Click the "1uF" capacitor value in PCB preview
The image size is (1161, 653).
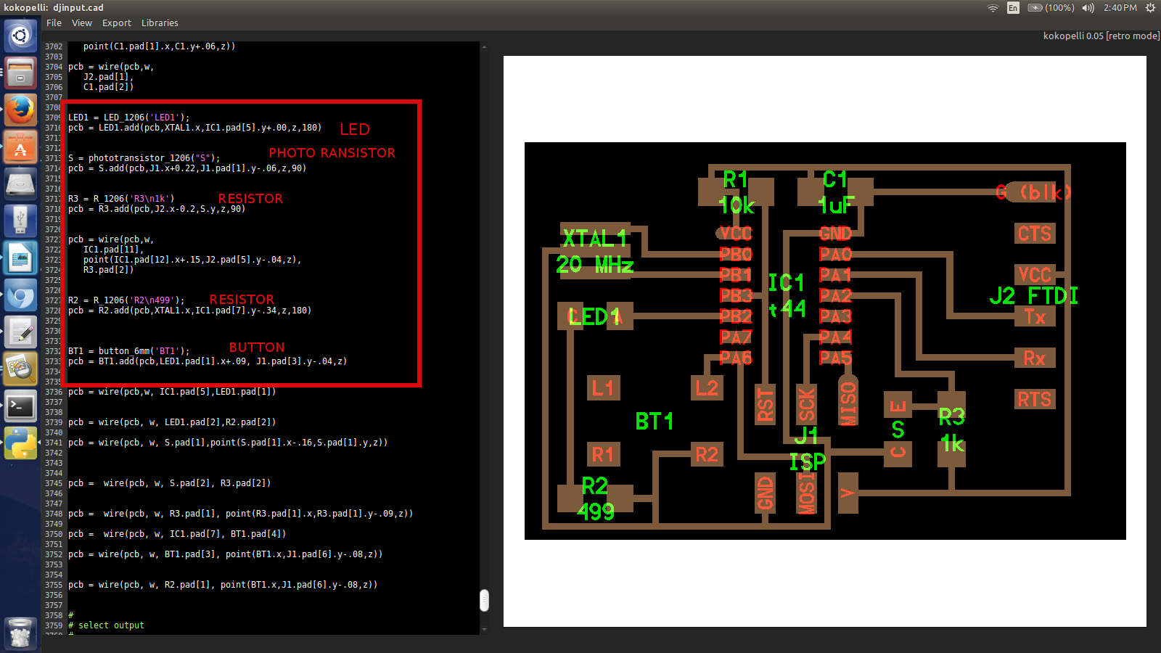836,206
